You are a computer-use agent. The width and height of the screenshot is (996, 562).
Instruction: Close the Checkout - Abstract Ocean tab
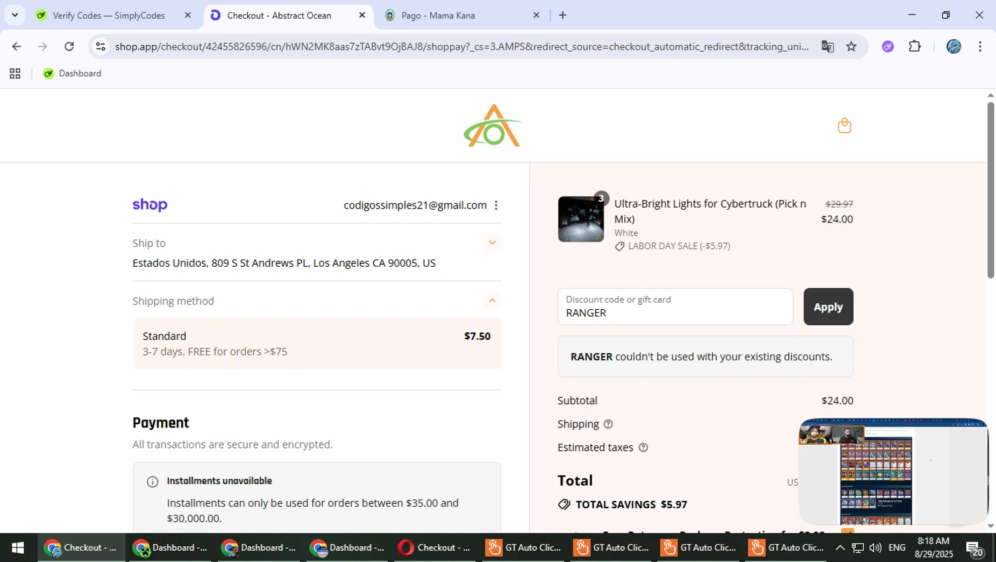[x=362, y=15]
